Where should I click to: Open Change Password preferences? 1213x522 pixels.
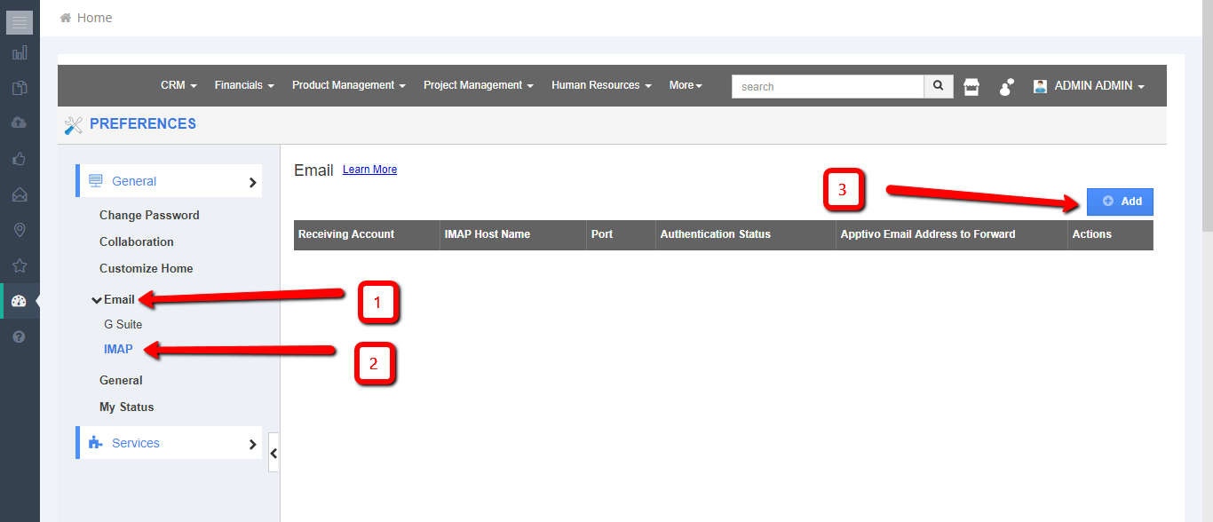coord(149,215)
